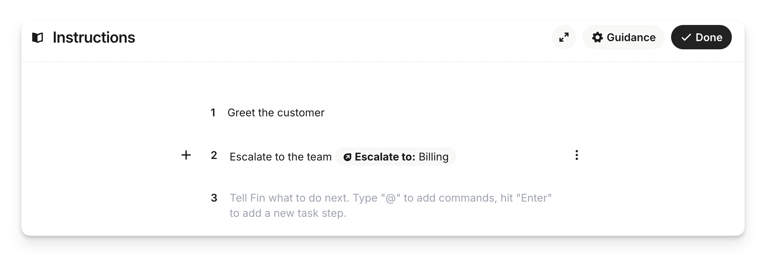Click the checkmark icon on Done
Screen dimensions: 766x257
[686, 37]
